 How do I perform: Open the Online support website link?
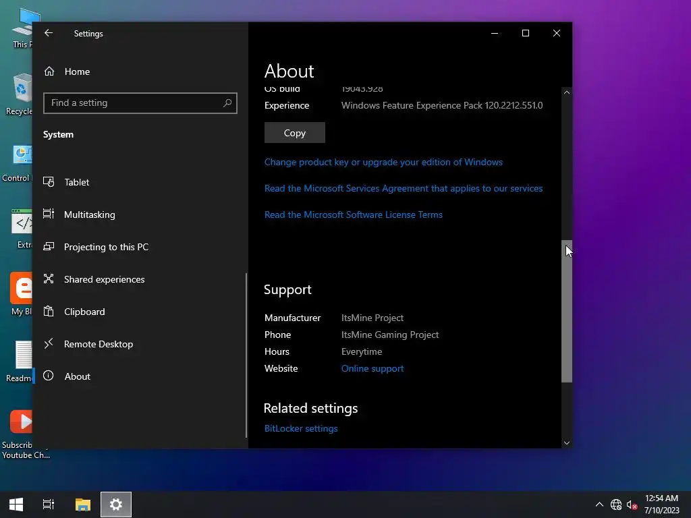(x=372, y=368)
